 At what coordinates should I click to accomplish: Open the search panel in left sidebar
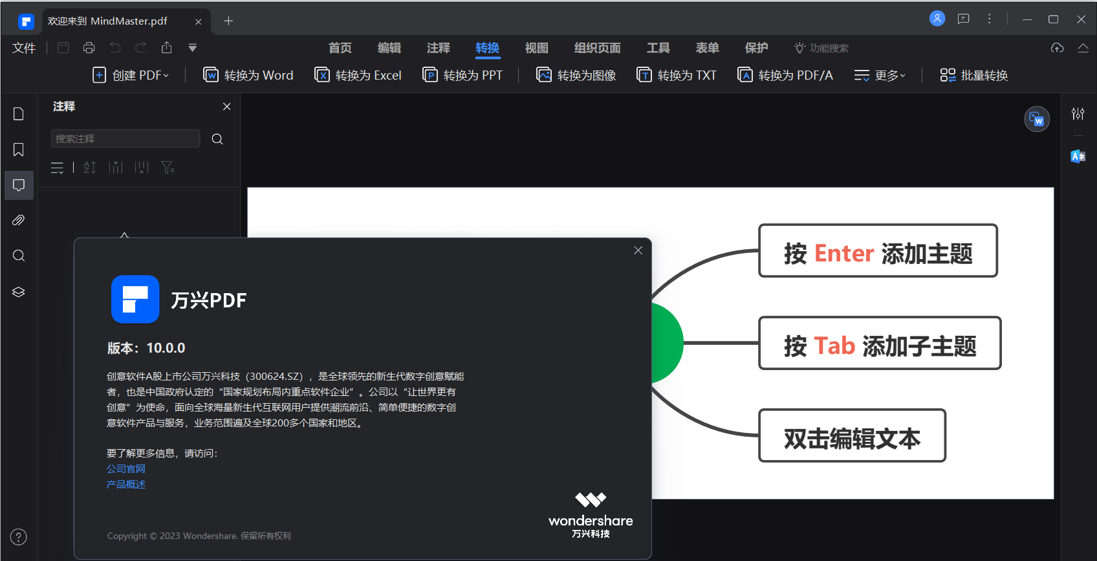coord(19,256)
